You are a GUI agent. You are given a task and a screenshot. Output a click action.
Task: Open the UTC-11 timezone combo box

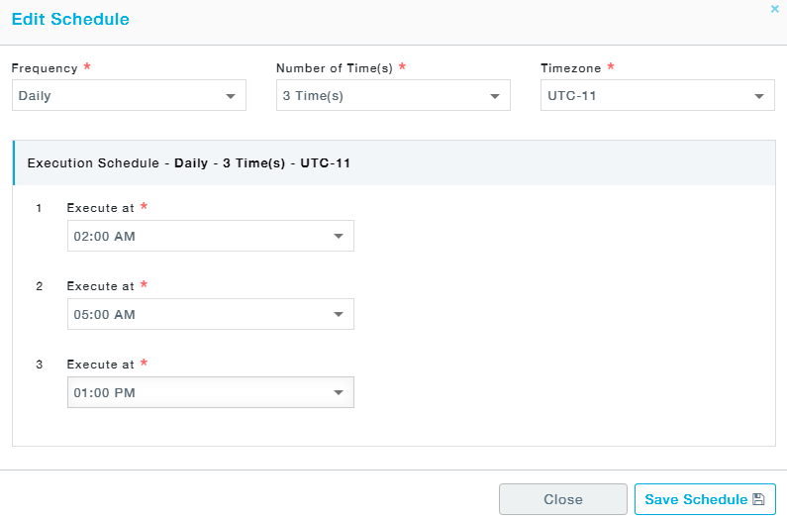(657, 95)
